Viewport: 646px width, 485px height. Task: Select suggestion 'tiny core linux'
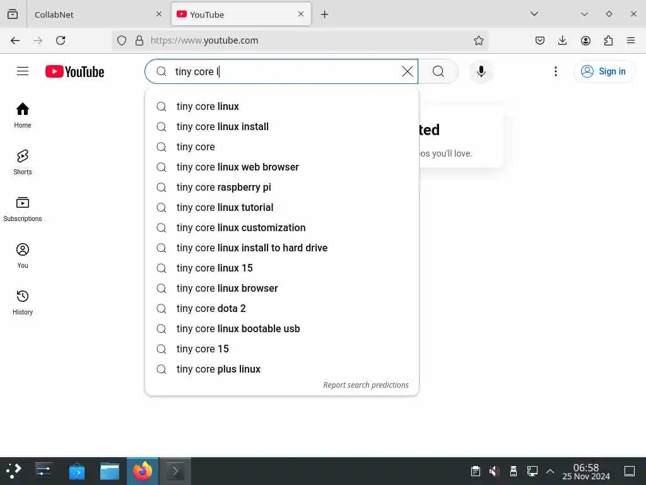282,106
